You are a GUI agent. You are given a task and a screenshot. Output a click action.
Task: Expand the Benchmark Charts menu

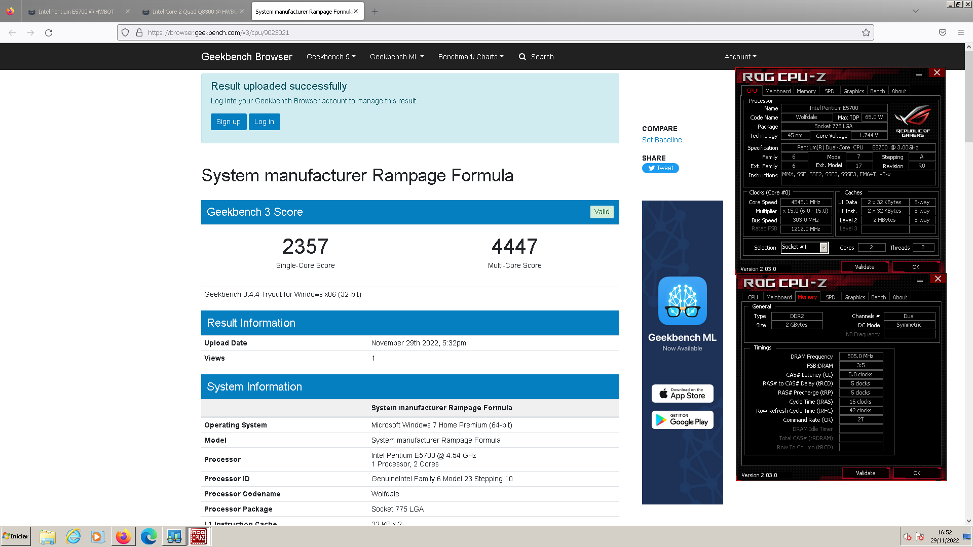[471, 57]
